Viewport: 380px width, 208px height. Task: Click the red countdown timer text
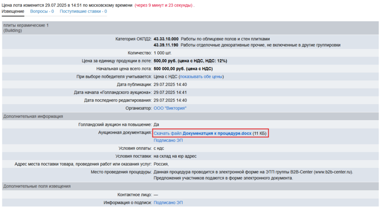point(164,4)
